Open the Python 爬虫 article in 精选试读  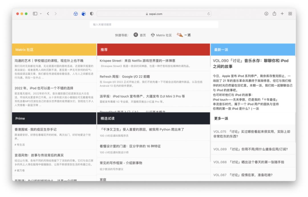click(143, 129)
